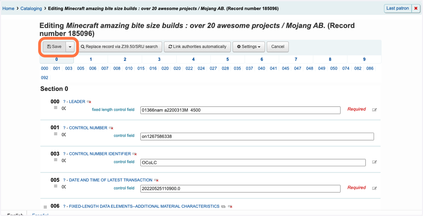Delete the 003 CONTROL NUMBER IDENTIFIER tag

click(134, 154)
